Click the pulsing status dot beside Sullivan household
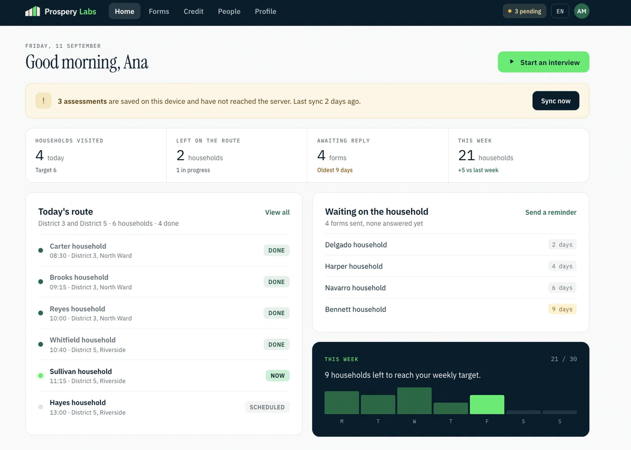The height and width of the screenshot is (450, 631). (x=41, y=376)
